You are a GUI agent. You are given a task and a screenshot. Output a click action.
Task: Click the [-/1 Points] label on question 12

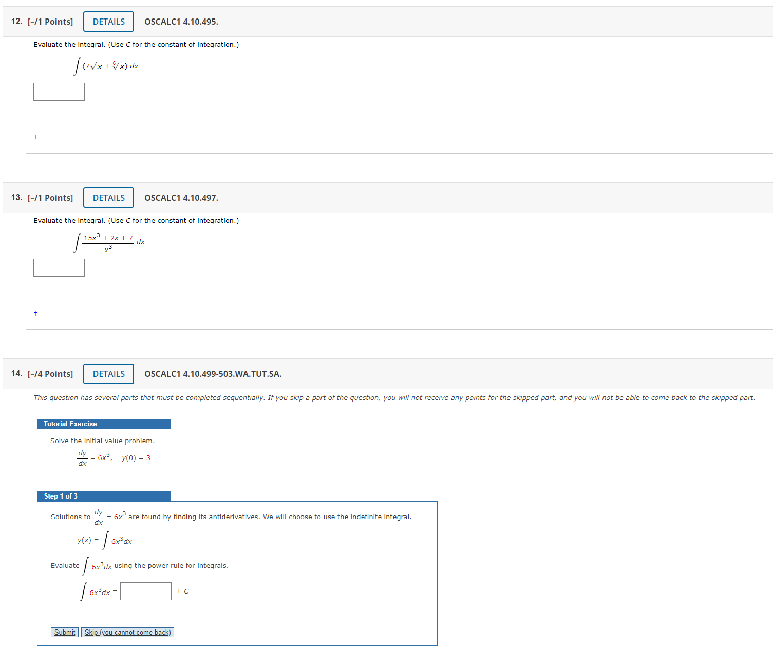coord(50,22)
